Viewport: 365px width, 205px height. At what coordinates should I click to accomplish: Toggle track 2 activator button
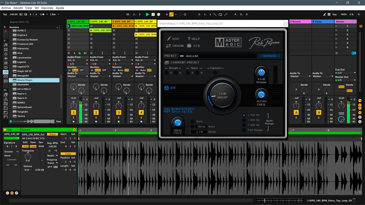click(96, 113)
